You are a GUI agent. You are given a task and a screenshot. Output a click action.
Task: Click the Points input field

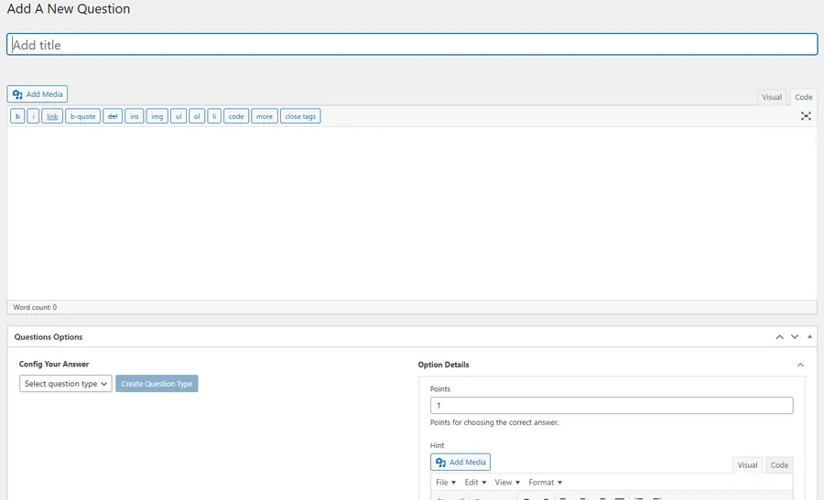coord(612,405)
